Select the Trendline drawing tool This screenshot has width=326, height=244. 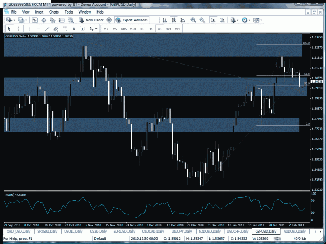tap(47, 29)
